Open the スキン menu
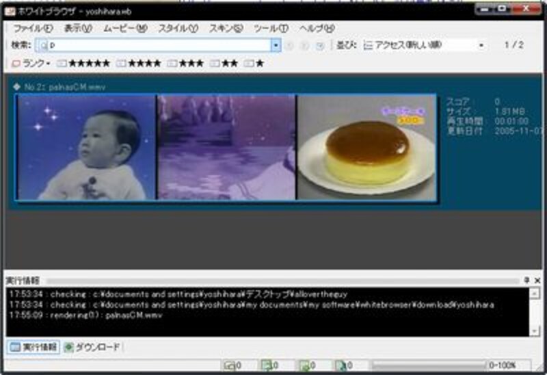 pos(226,28)
